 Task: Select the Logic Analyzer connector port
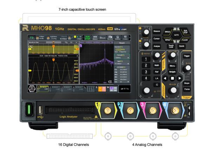coord(70,110)
